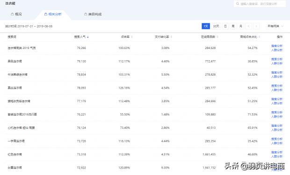Click the search popularity value 79,266
290x175 pixels.
tap(81, 48)
